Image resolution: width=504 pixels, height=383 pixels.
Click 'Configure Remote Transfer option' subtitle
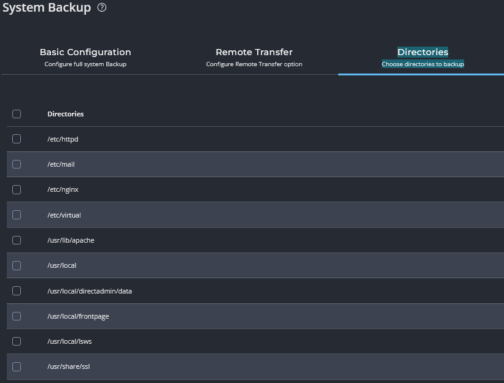point(254,64)
